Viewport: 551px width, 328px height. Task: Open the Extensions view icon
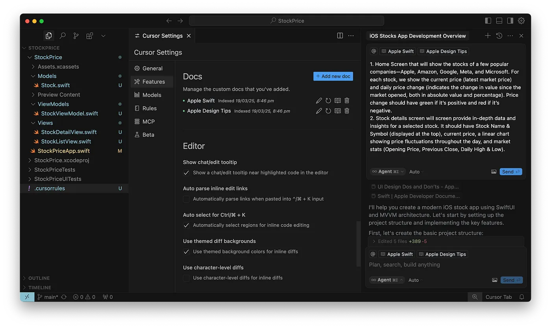coord(90,36)
